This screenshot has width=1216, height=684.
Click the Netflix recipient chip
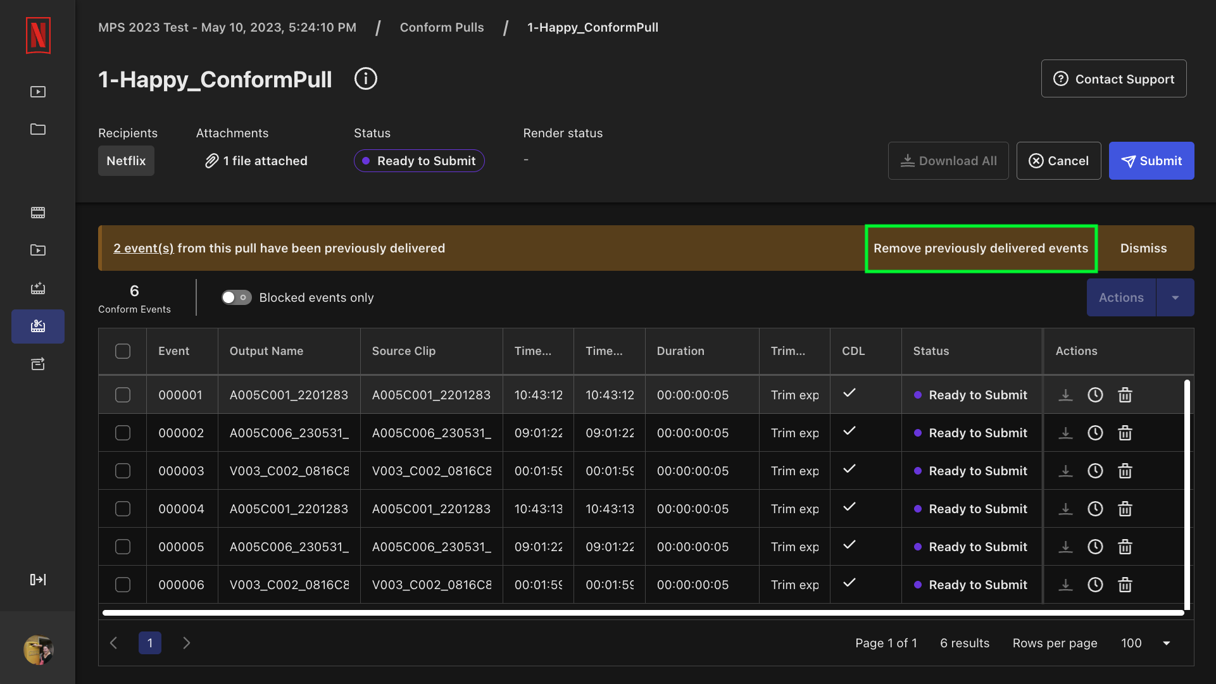[126, 161]
